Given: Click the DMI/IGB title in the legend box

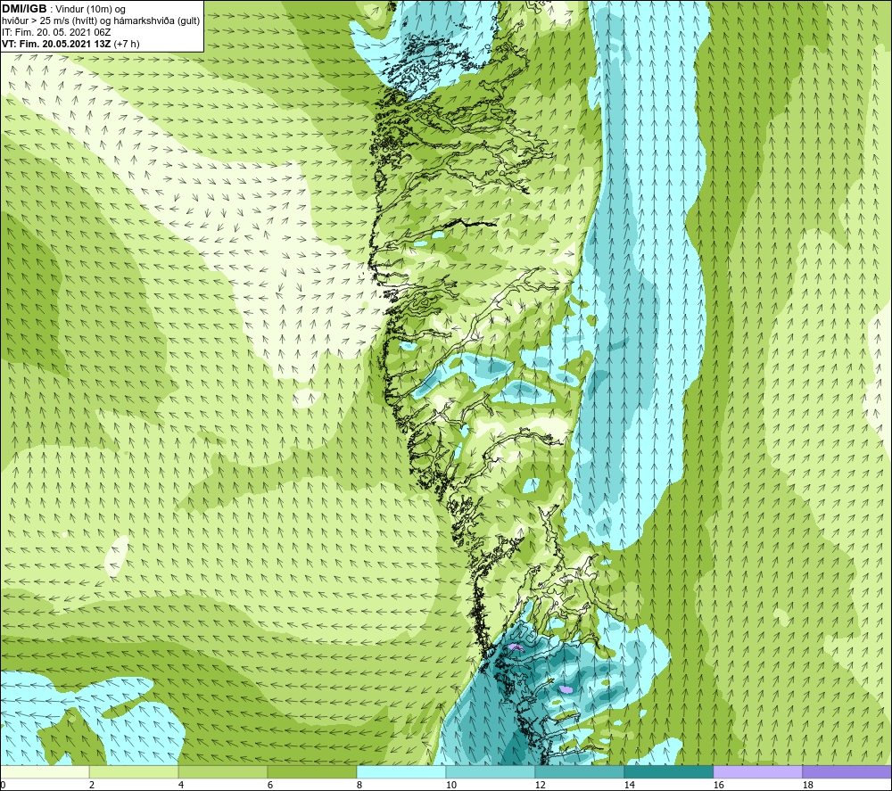Looking at the screenshot, I should pyautogui.click(x=24, y=9).
